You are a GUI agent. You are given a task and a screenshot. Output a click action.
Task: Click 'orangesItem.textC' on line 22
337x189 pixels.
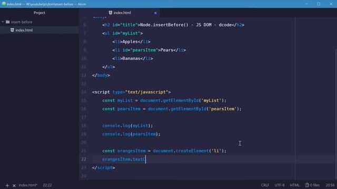click(x=124, y=159)
